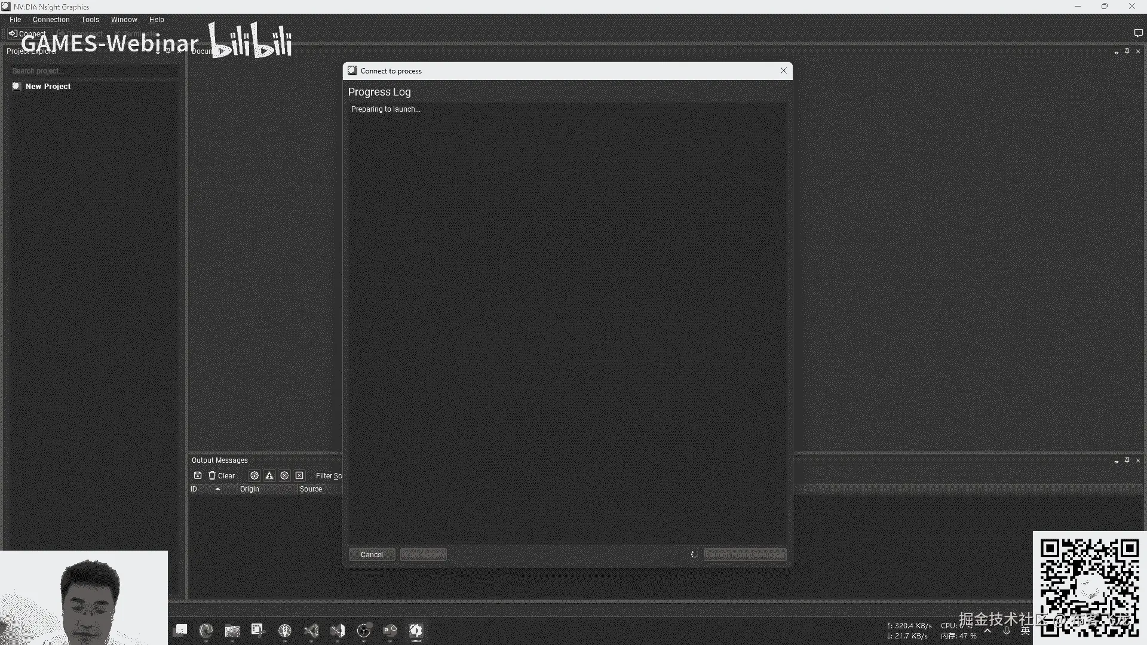Open Visual Studio Code from taskbar
Image resolution: width=1147 pixels, height=645 pixels.
click(x=311, y=630)
